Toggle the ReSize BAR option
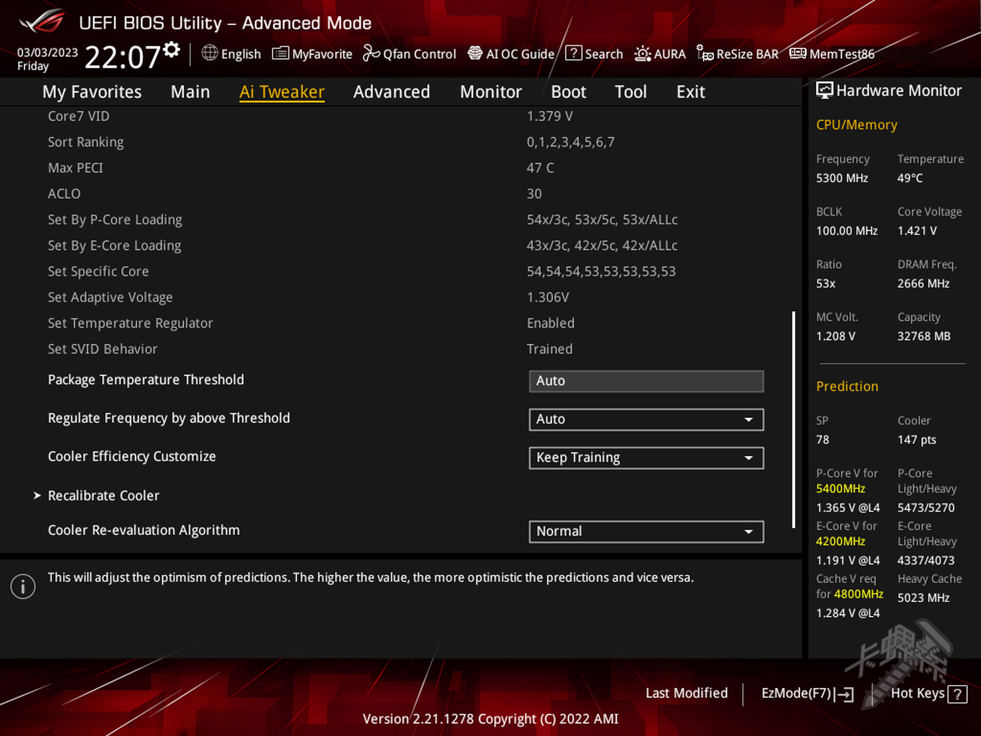981x736 pixels. coord(705,53)
